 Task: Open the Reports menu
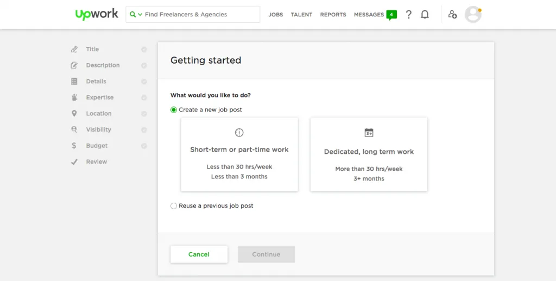click(x=333, y=15)
